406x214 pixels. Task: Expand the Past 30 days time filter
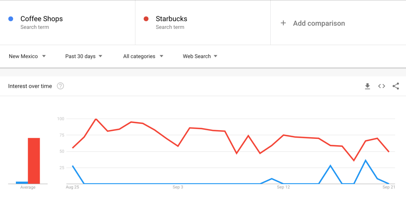[84, 56]
